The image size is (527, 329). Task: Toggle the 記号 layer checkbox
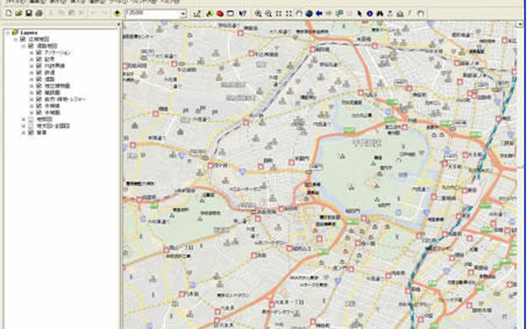click(x=39, y=59)
